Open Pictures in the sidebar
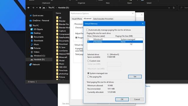Image resolution: width=188 pixels, height=106 pixels. pyautogui.click(x=37, y=48)
